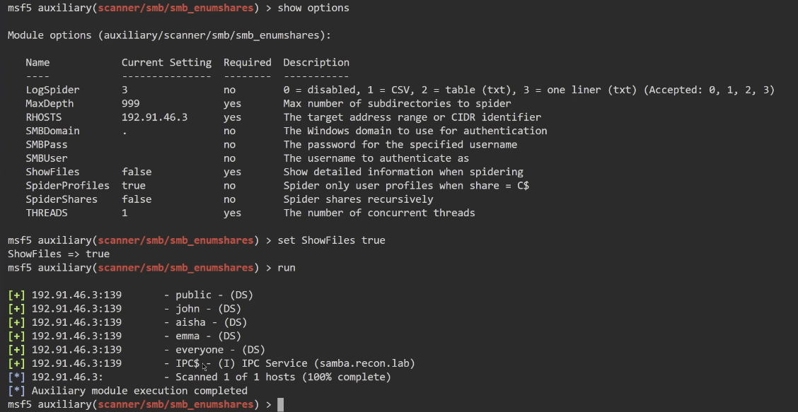Click the [*] marker before Auxiliary module message
The image size is (798, 412).
(x=16, y=391)
